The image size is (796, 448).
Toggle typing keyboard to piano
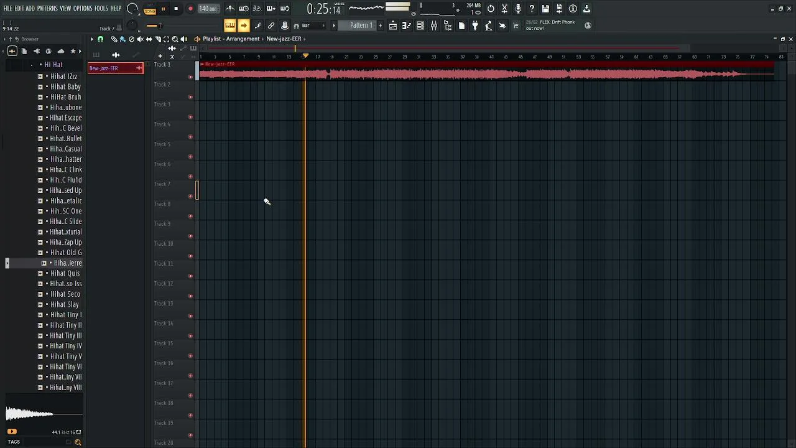click(229, 26)
